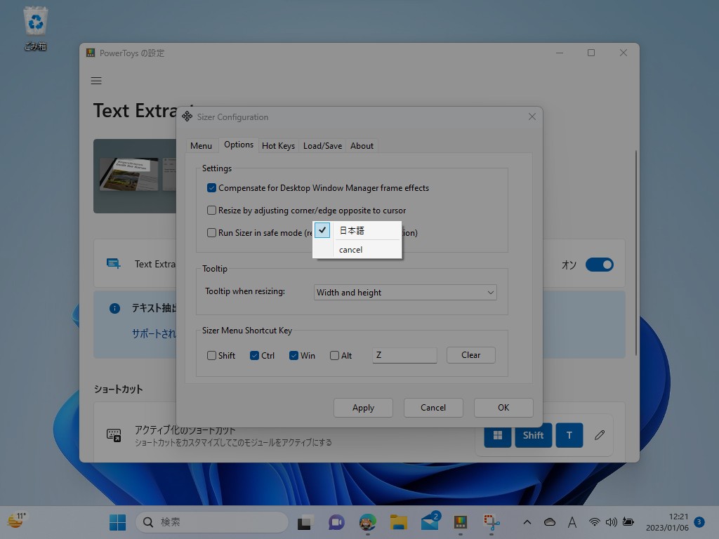Viewport: 719px width, 539px height.
Task: Uncheck the Ctrl modifier checkbox
Action: 254,356
